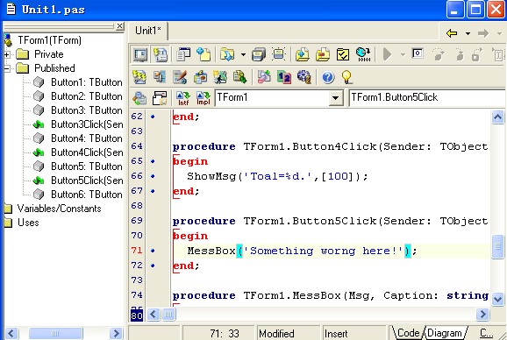Toggle breakpoint on line 72 gutter dot

pyautogui.click(x=153, y=266)
